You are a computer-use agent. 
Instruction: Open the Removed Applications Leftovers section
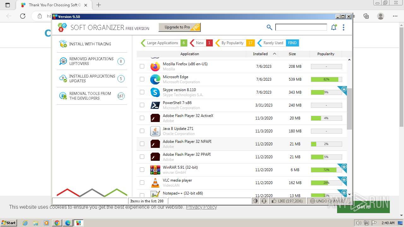[x=92, y=61]
